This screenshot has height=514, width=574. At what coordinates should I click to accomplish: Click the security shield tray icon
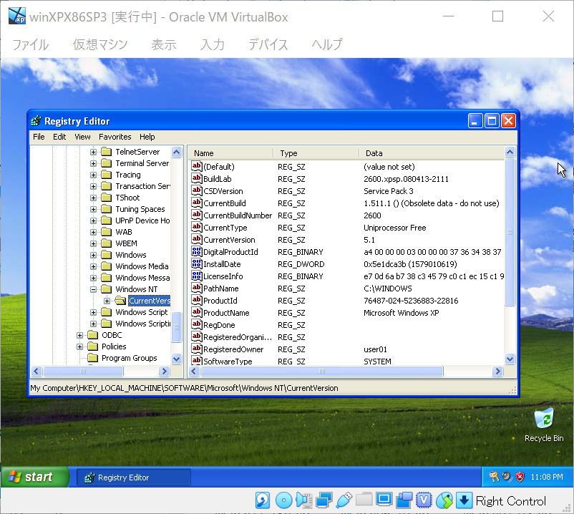click(520, 477)
